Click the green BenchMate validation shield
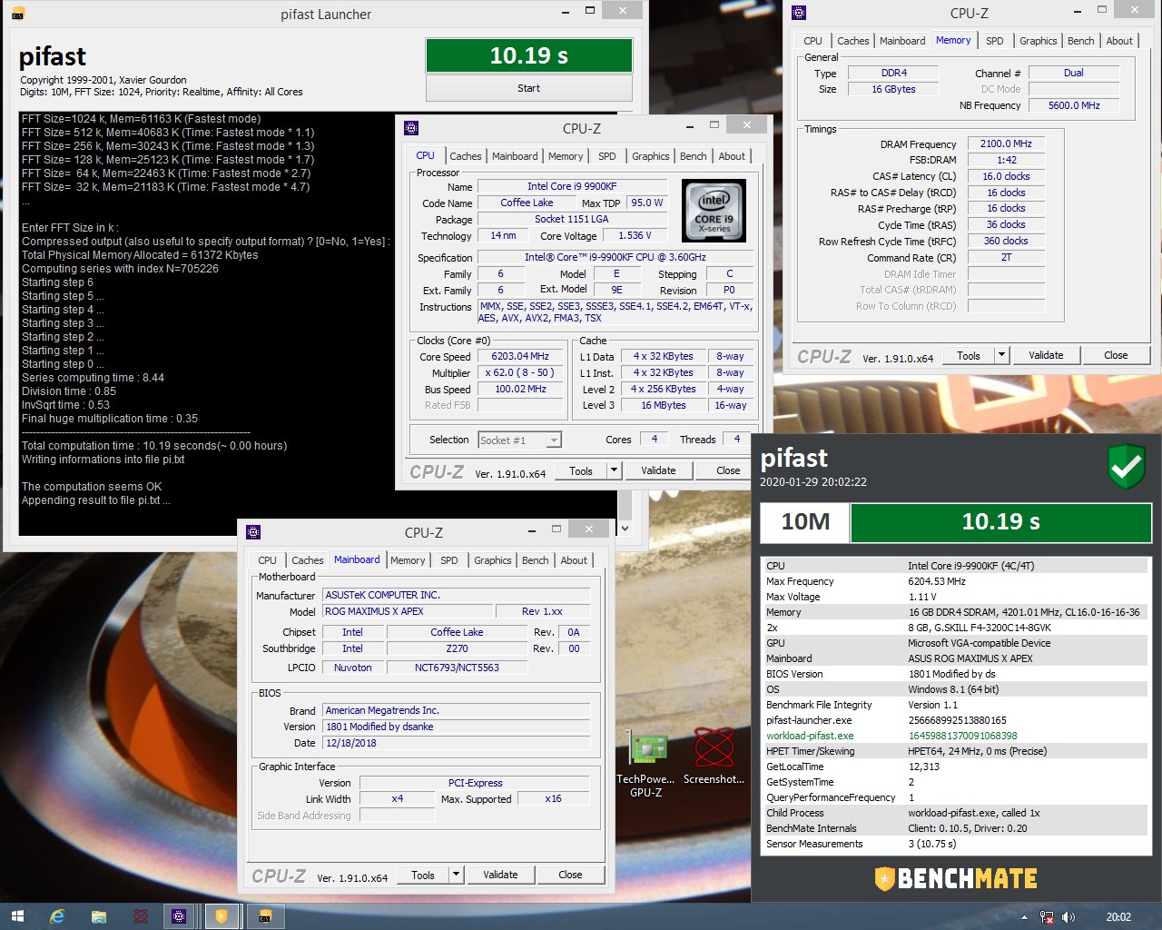Screen dimensions: 1162x930 click(1127, 467)
